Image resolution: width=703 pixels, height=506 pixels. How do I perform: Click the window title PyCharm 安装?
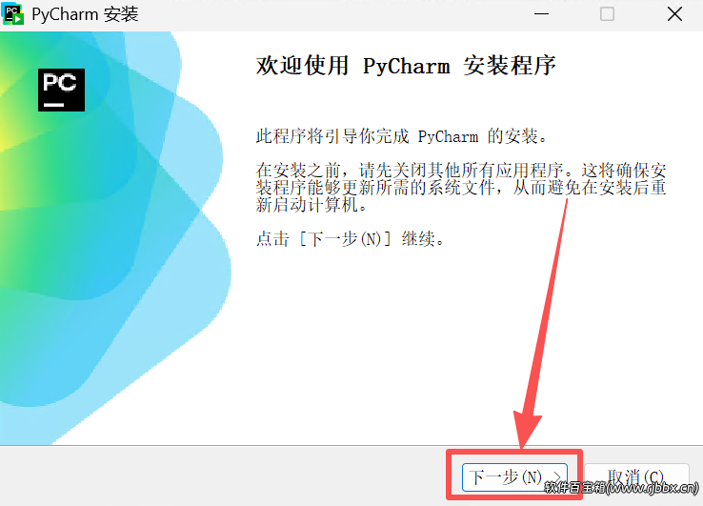click(x=85, y=14)
